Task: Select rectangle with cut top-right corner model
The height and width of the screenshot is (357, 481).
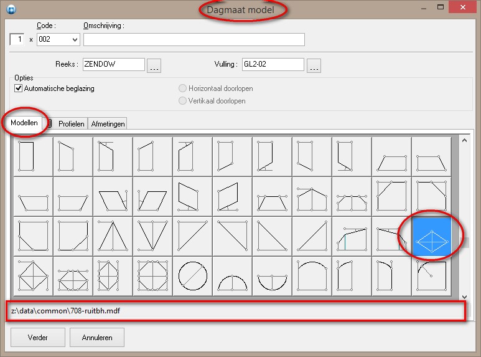Action: (x=432, y=196)
